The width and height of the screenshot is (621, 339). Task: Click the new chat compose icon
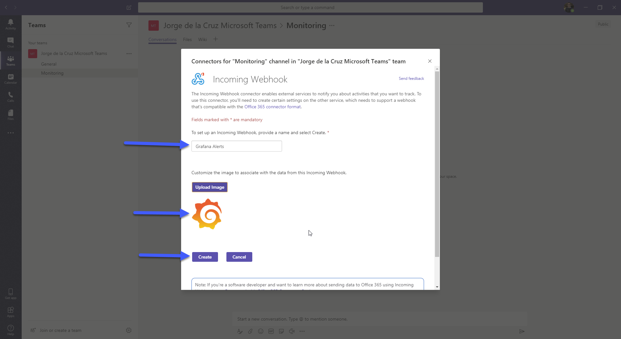click(x=129, y=7)
